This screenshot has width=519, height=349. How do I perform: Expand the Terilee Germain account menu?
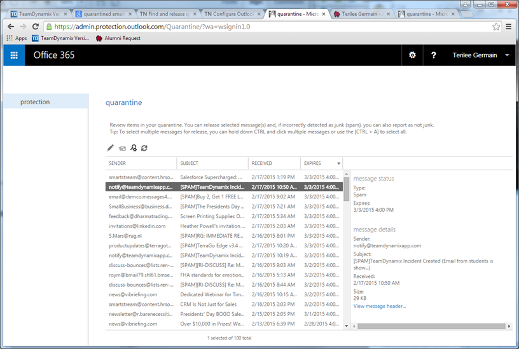tap(481, 55)
